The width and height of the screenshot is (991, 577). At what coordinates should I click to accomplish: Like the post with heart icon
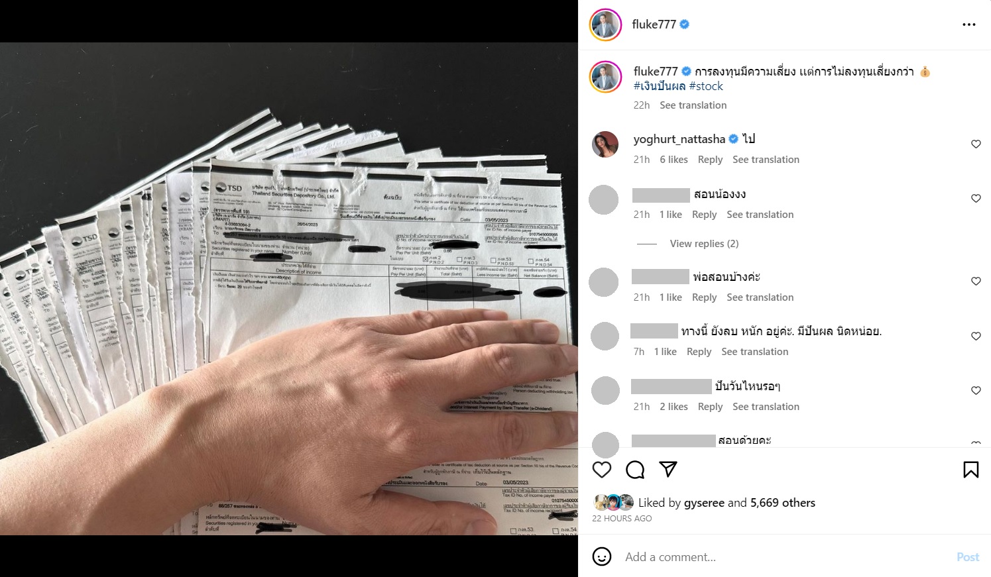pyautogui.click(x=602, y=470)
